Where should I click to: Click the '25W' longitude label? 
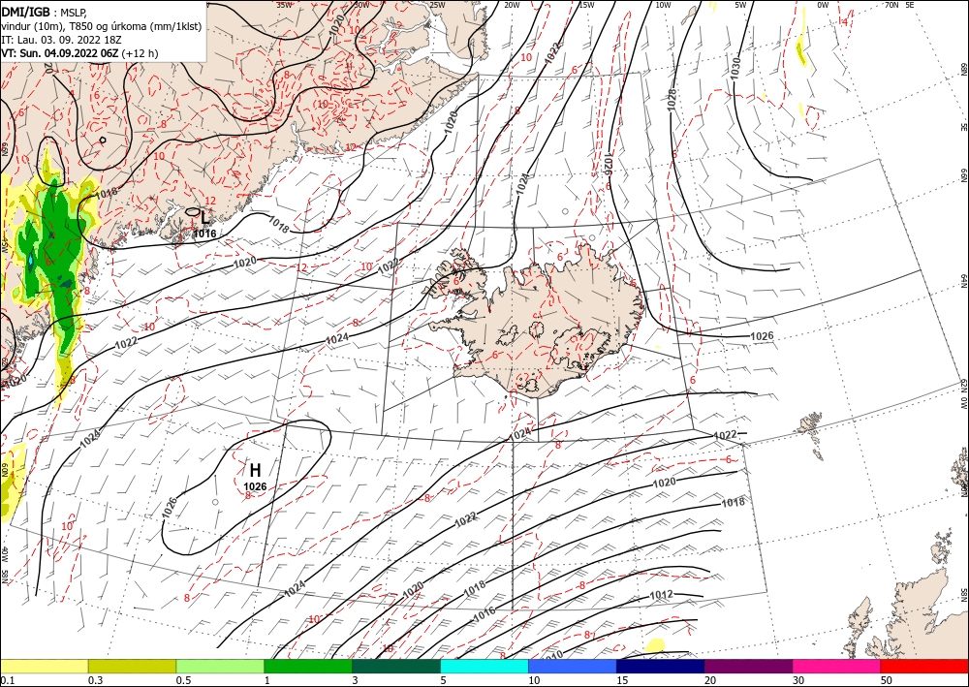pos(437,5)
